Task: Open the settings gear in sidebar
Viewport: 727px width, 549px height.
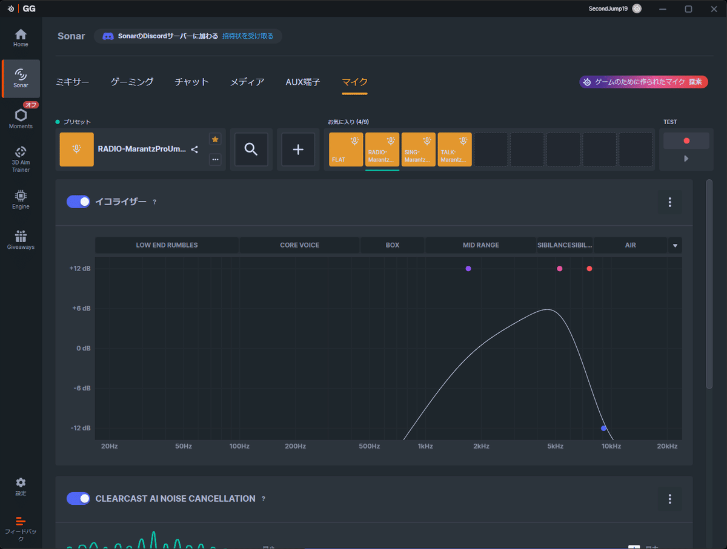Action: pos(21,486)
